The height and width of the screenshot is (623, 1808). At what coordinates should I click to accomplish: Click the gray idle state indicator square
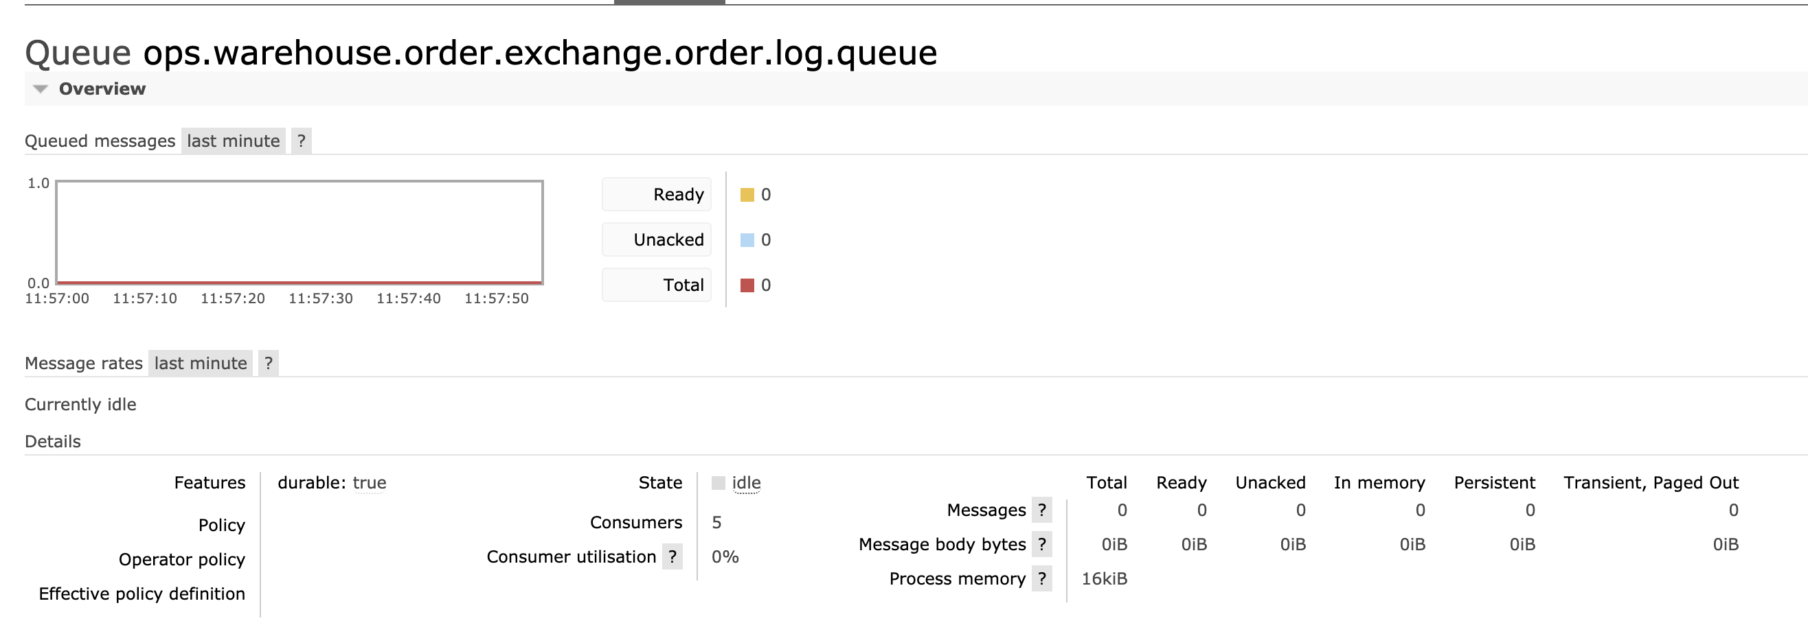(718, 482)
